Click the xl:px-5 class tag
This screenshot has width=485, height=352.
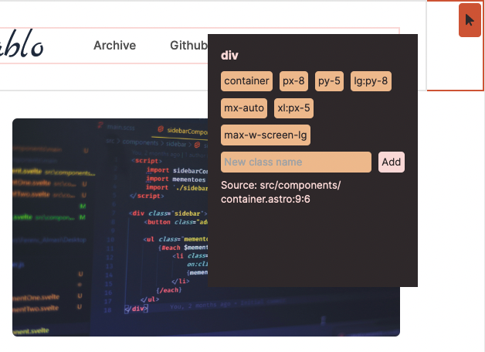[x=293, y=108]
